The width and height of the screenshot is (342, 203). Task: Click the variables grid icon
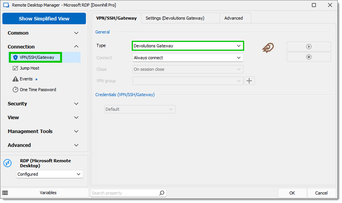click(x=5, y=193)
